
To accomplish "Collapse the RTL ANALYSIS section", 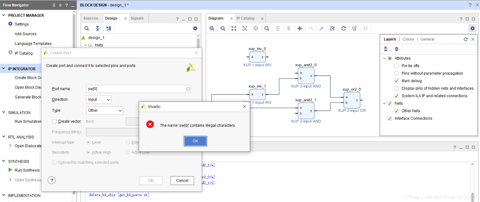I will tap(4, 137).
